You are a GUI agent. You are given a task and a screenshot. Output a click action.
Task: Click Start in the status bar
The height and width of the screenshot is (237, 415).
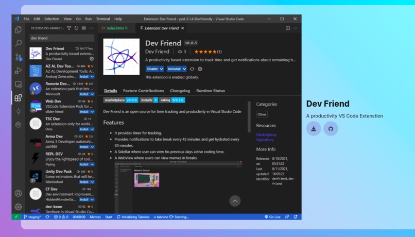click(x=109, y=217)
